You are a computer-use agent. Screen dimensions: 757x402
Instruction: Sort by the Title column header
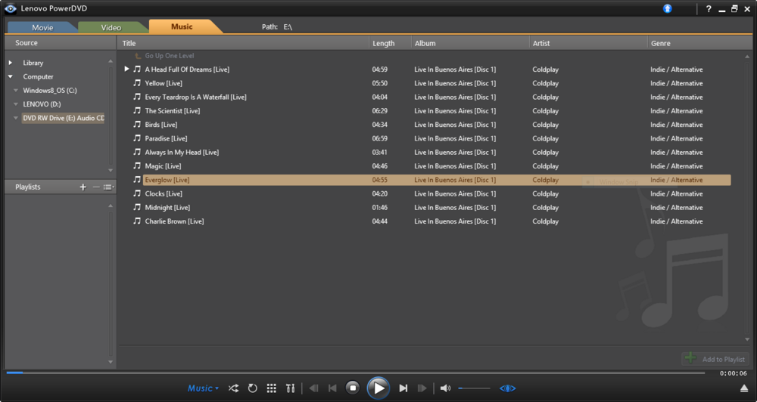(x=243, y=43)
